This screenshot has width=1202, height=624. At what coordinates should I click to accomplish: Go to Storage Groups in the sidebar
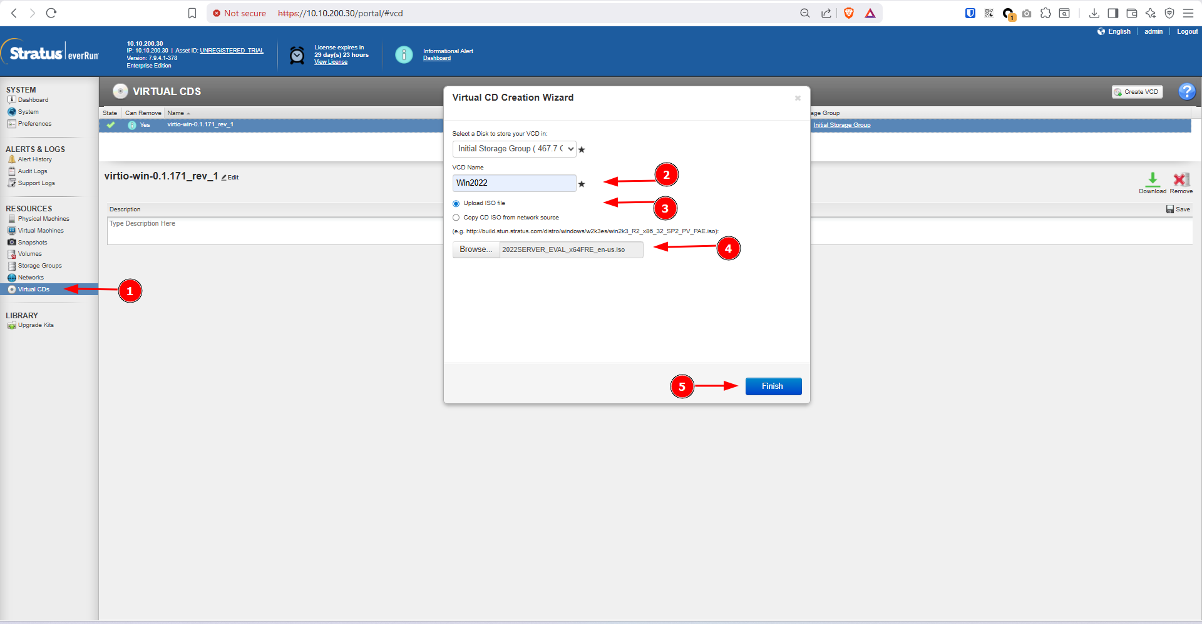(x=39, y=266)
